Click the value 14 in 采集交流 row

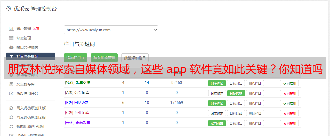point(147,83)
